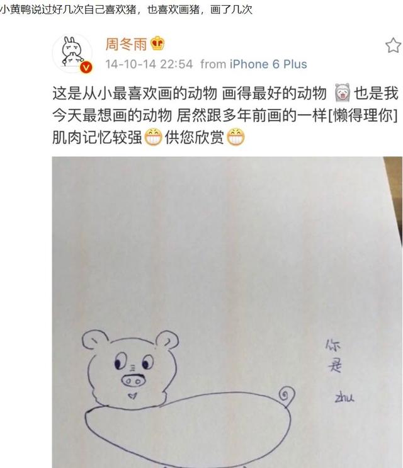Open the iPhone 6 Plus source link
Image resolution: width=403 pixels, height=468 pixels.
pyautogui.click(x=268, y=64)
